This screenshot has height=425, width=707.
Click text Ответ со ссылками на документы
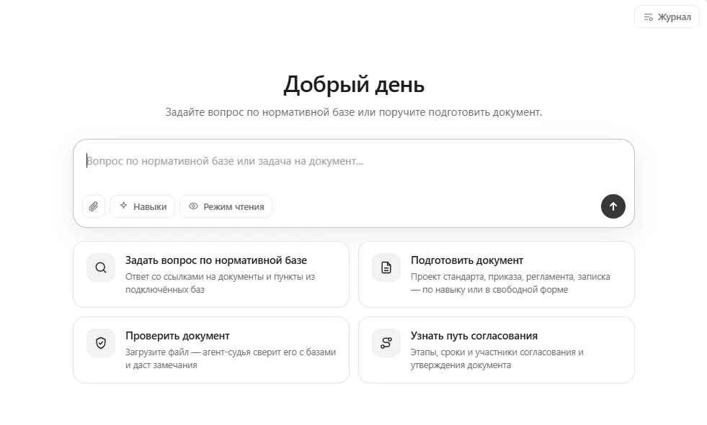195,277
